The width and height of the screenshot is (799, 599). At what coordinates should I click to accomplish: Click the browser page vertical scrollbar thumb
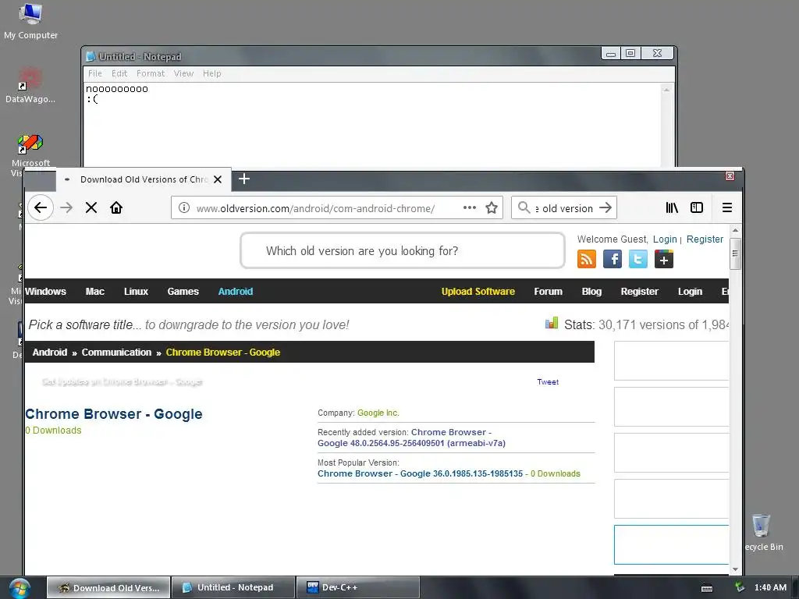point(735,253)
